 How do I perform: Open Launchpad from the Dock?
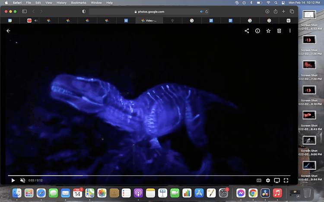coord(29,193)
